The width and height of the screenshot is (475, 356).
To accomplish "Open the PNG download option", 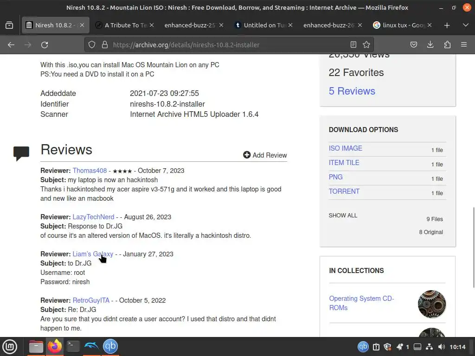I will [x=336, y=177].
